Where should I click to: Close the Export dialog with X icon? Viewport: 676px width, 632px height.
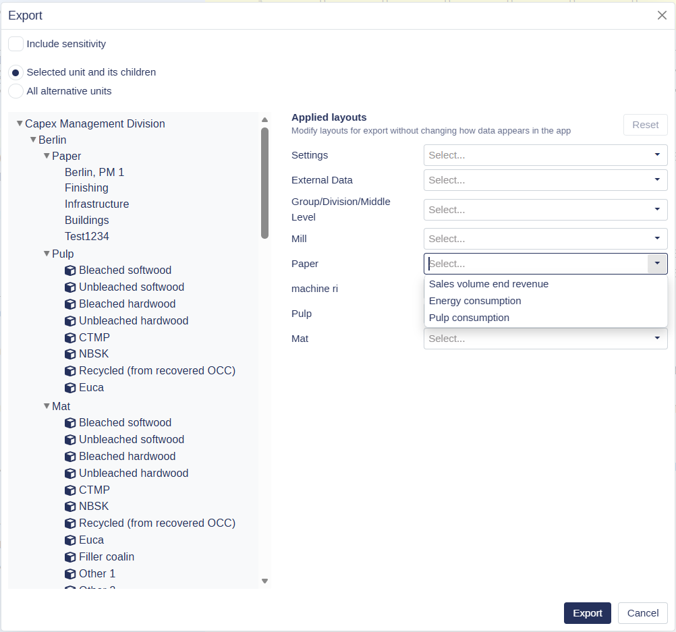click(x=662, y=16)
